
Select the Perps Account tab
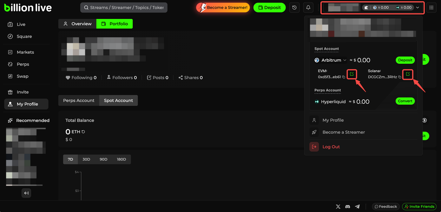click(79, 100)
